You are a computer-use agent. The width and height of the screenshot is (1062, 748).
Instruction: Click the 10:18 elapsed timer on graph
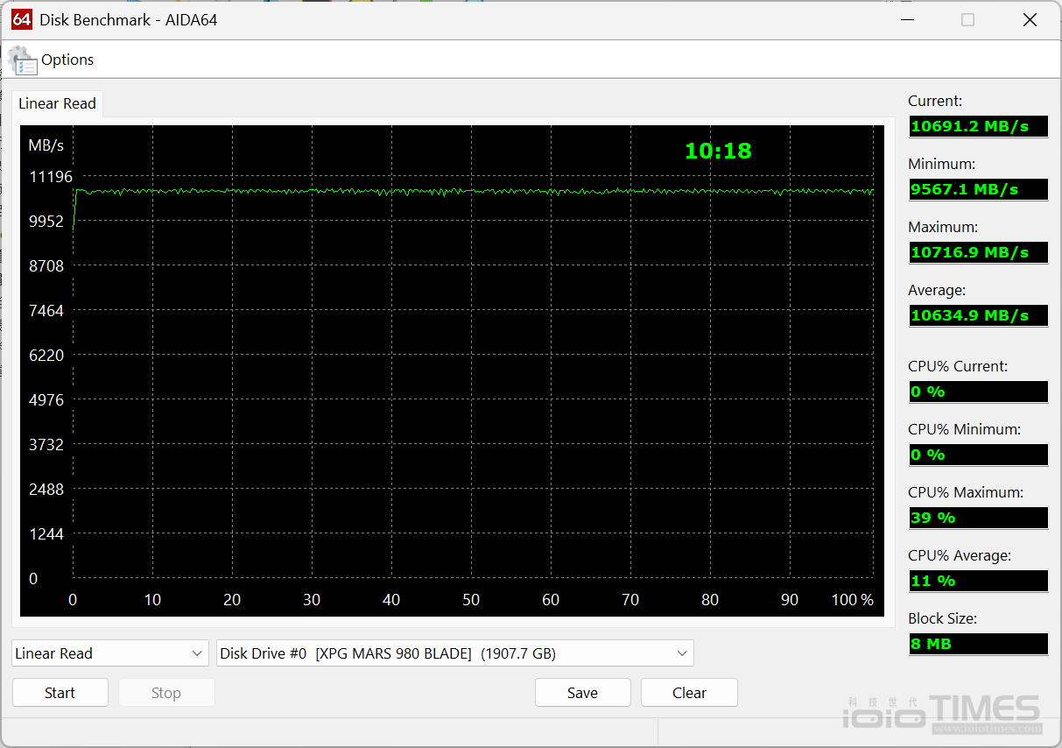pos(718,151)
